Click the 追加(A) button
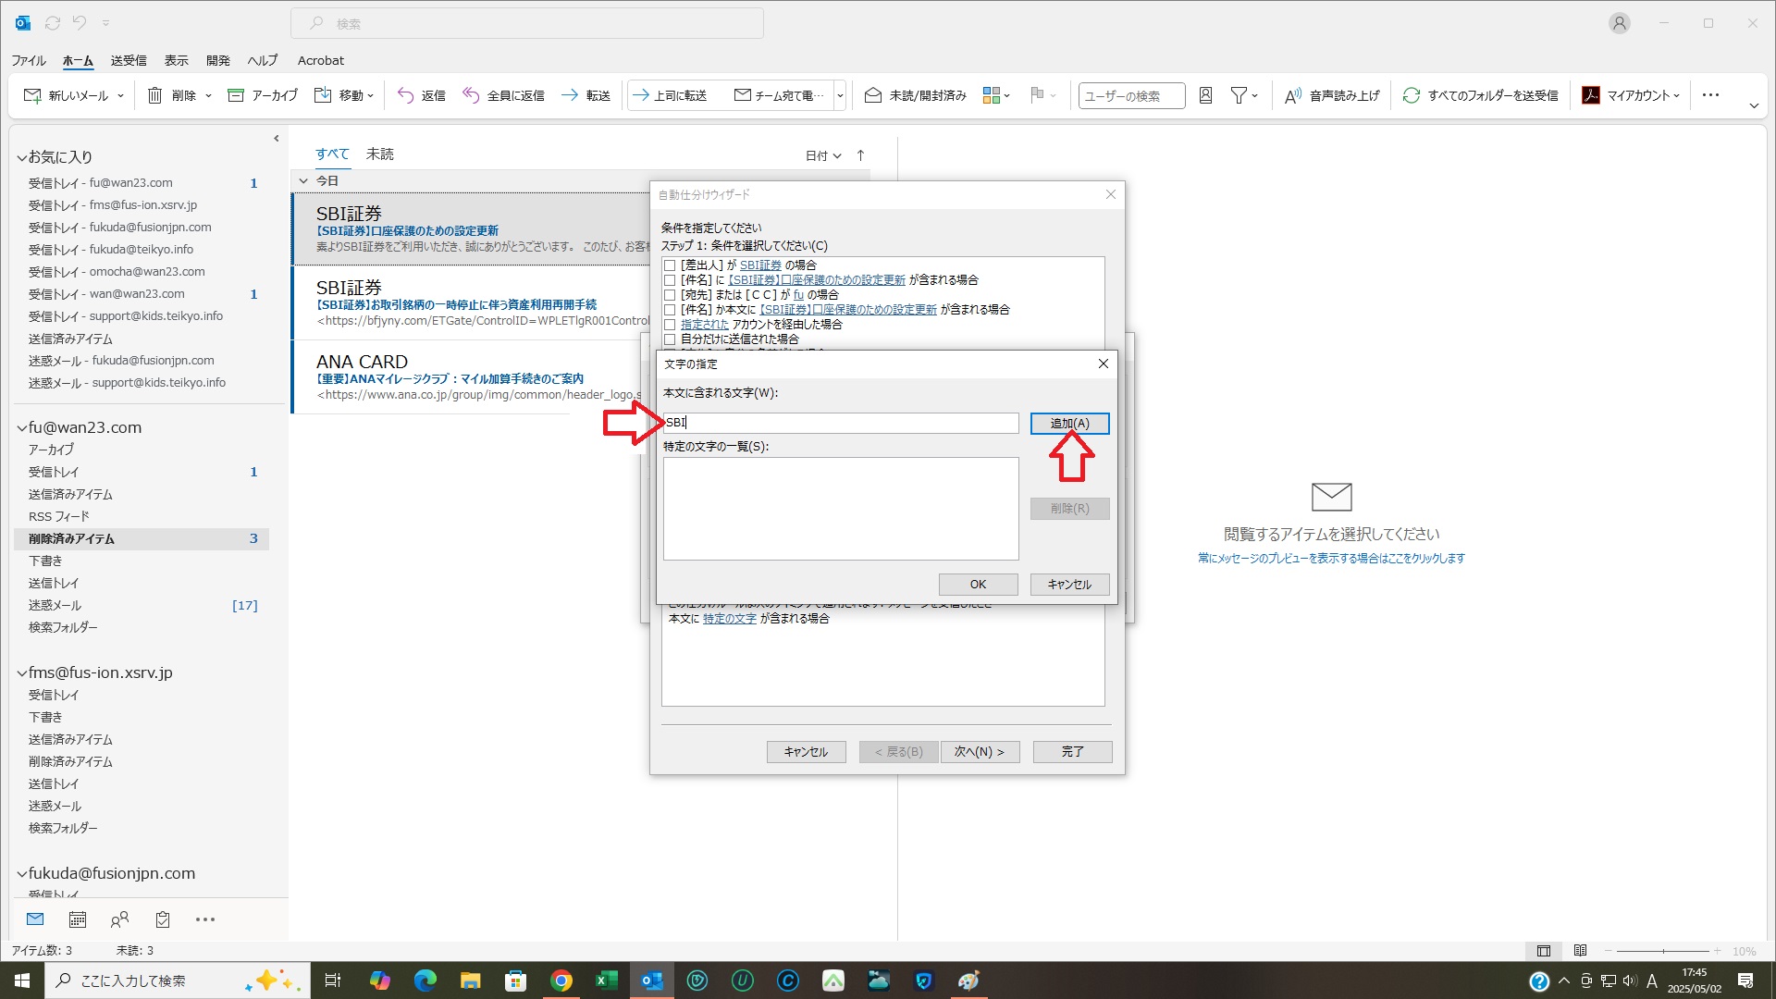This screenshot has height=999, width=1776. click(x=1069, y=423)
